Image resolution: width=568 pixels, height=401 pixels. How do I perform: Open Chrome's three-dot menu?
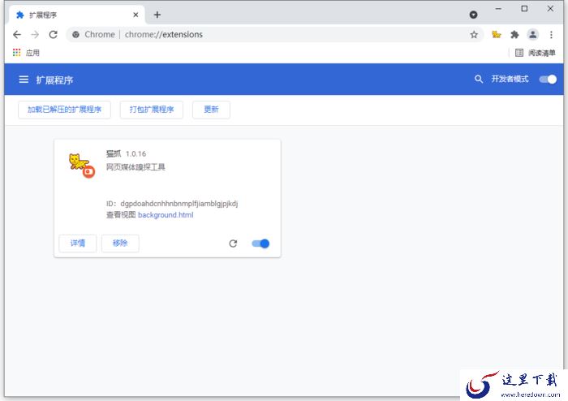coord(551,34)
